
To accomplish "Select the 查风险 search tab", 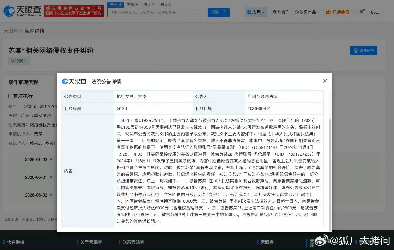I will (x=166, y=5).
